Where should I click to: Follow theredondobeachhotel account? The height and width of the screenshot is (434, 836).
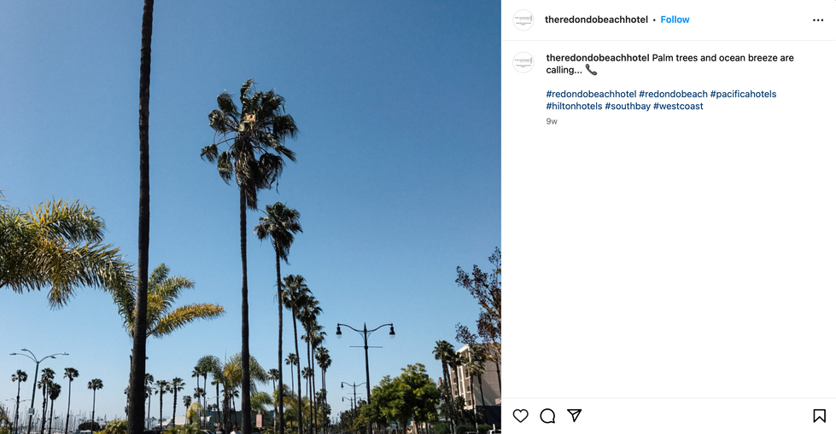675,20
